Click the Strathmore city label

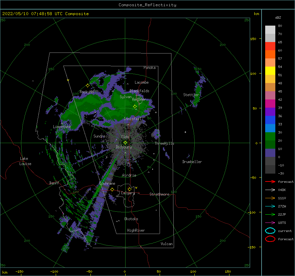(159, 194)
